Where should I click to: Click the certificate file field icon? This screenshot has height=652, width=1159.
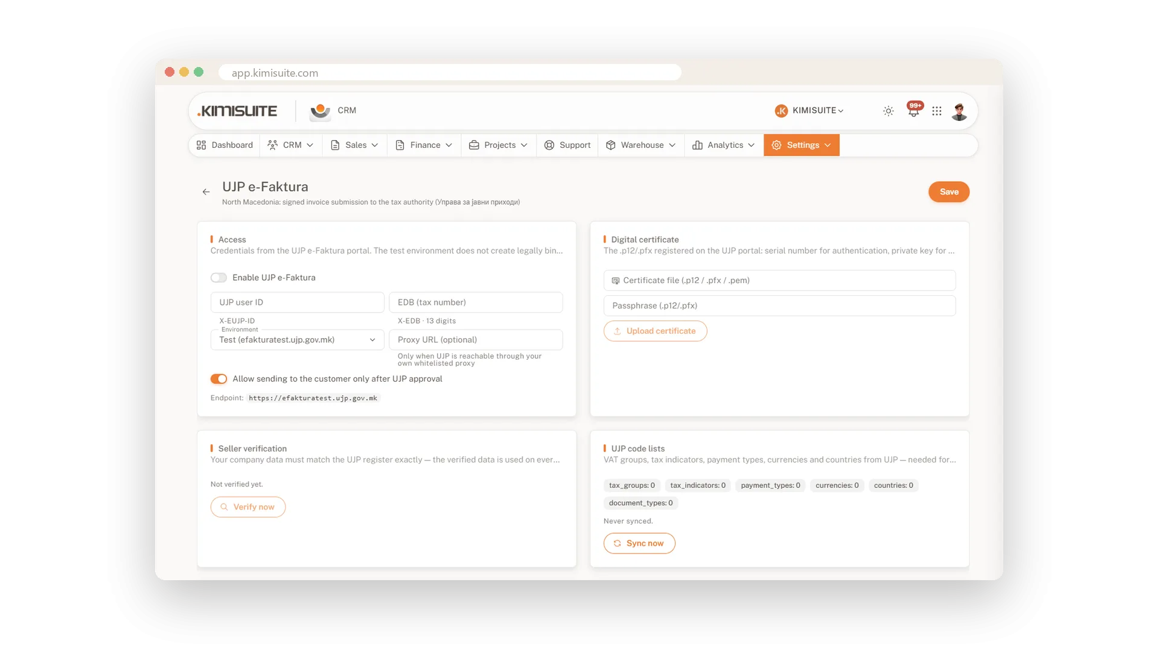pos(616,281)
